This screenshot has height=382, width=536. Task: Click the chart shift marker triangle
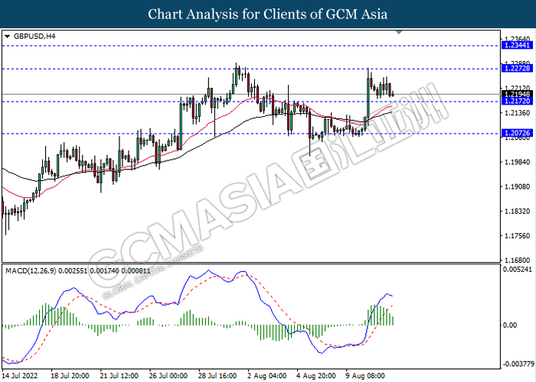[x=399, y=32]
